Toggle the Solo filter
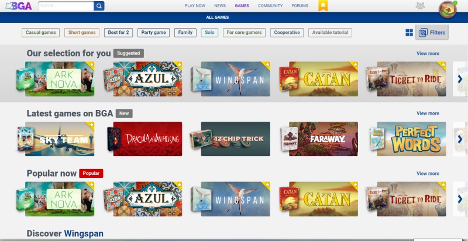The image size is (468, 241). 209,33
